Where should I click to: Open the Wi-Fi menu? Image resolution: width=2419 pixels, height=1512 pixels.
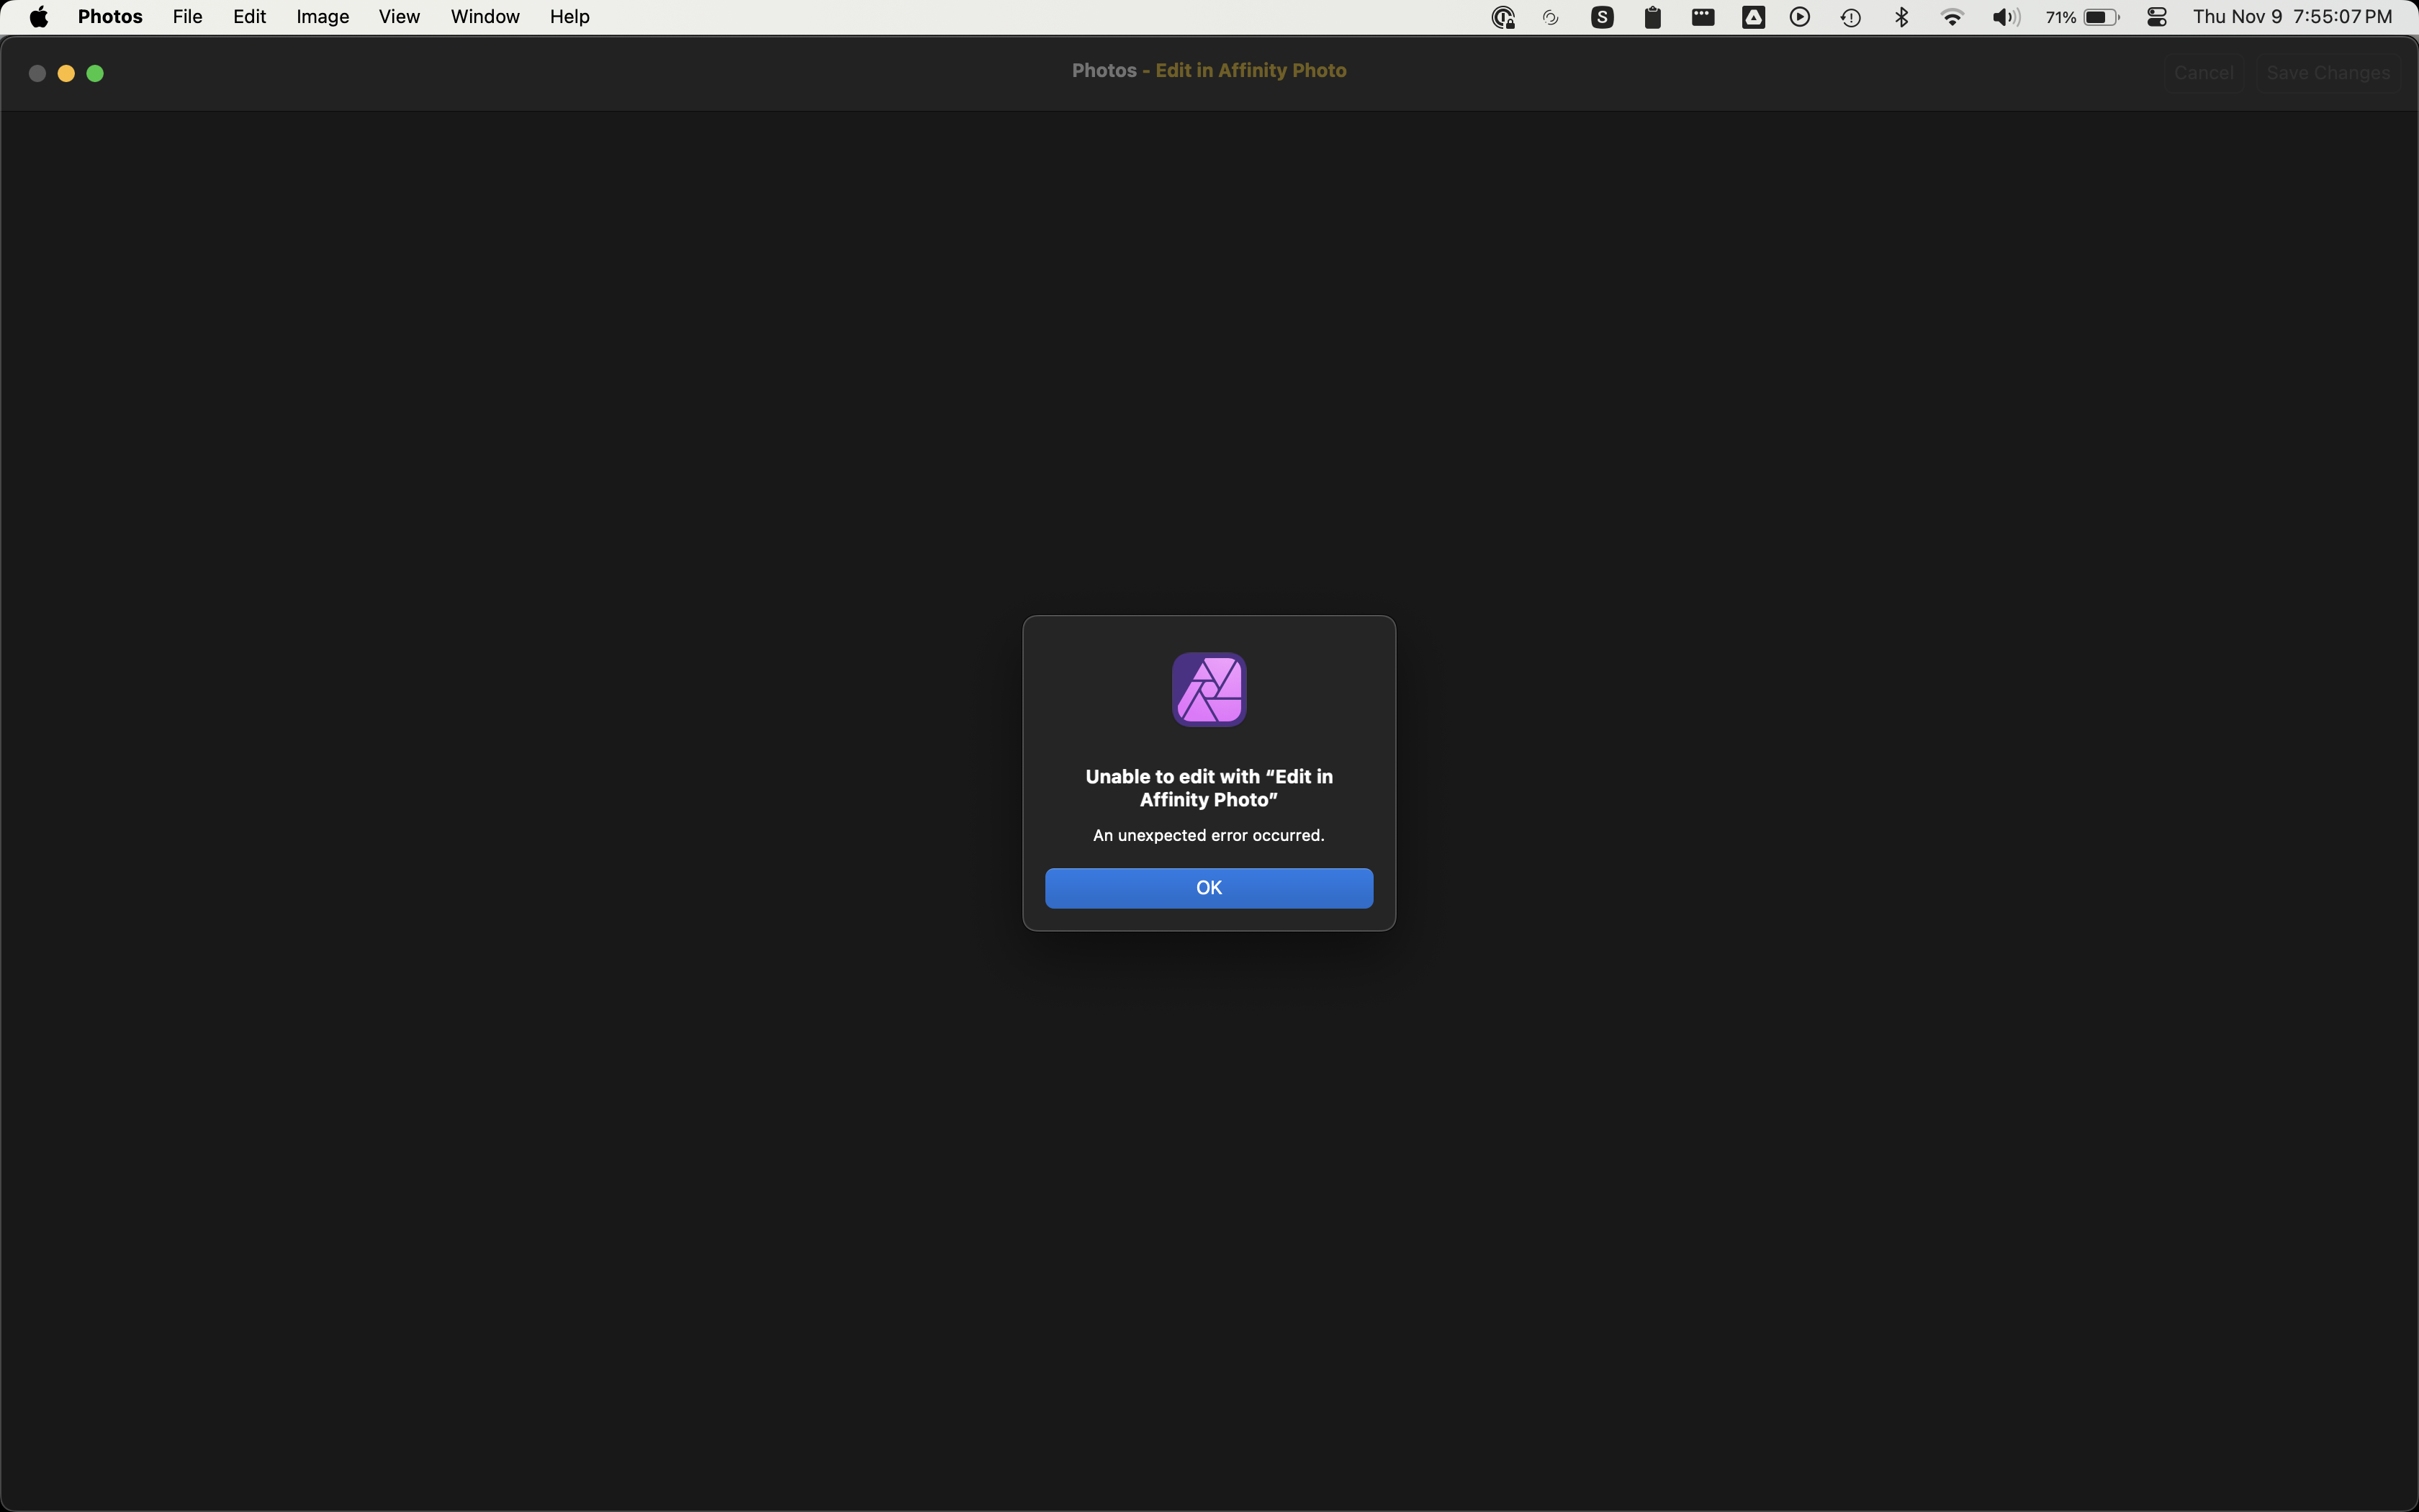pyautogui.click(x=1952, y=17)
